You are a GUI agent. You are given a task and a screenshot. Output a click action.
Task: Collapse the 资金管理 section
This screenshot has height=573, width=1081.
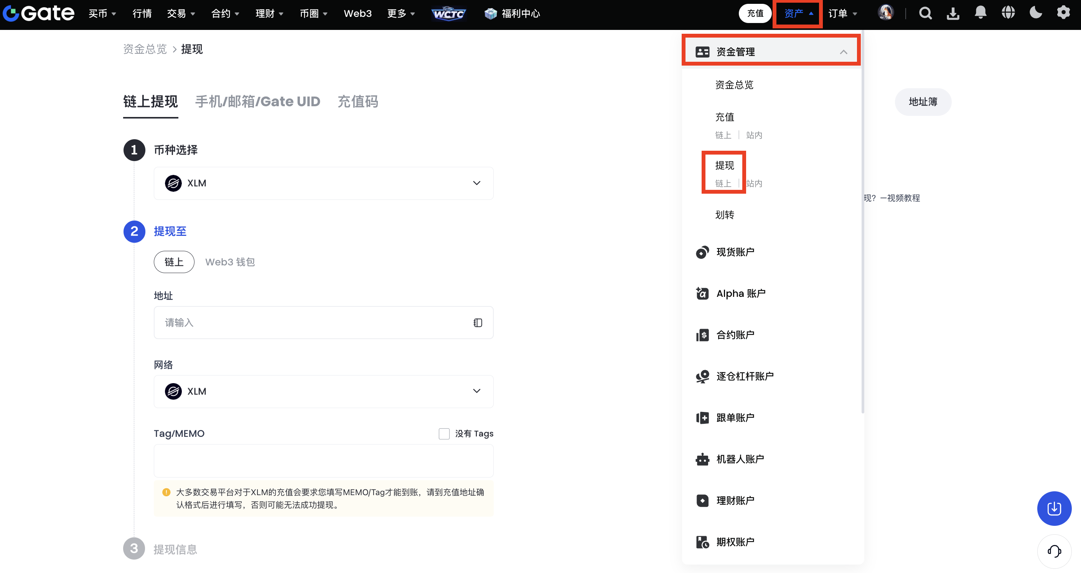843,52
